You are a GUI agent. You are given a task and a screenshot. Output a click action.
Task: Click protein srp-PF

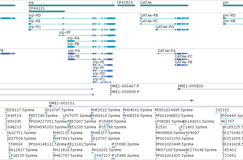[103, 71]
